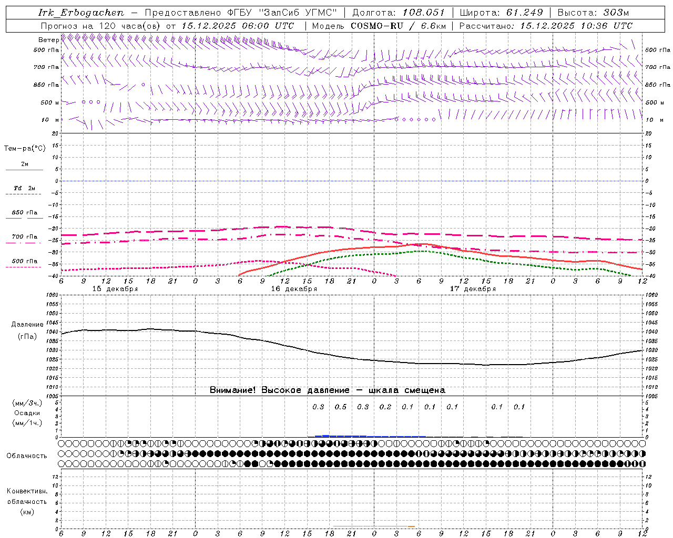
Task: Click the Осадки precipitation label
Action: point(27,413)
